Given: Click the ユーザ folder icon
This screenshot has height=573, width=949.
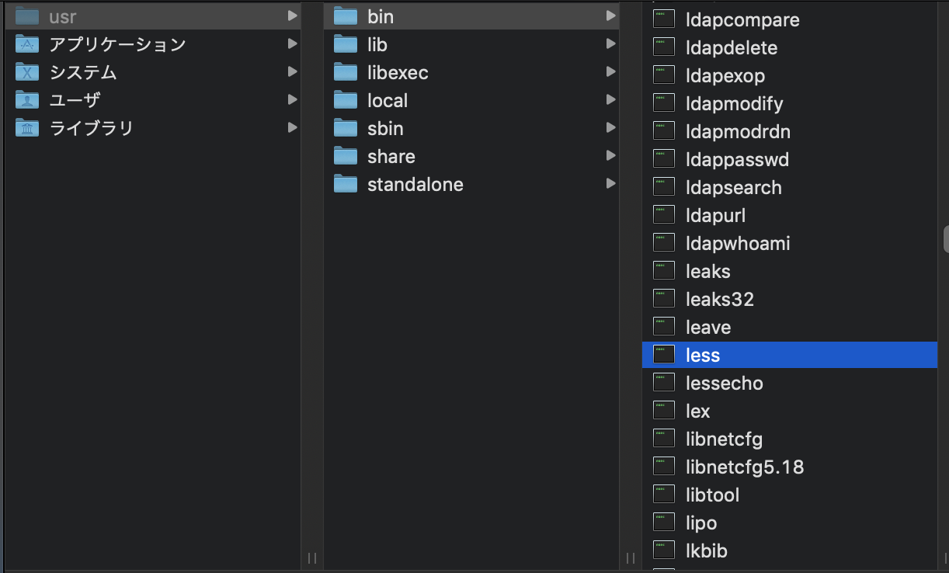Looking at the screenshot, I should pos(27,100).
